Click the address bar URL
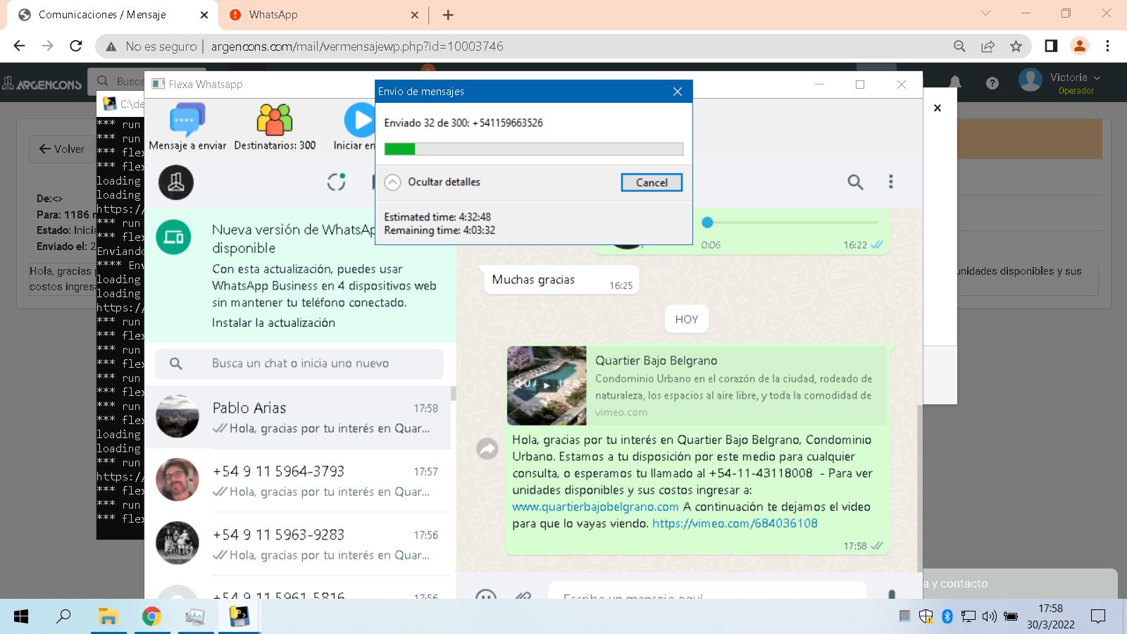 357,46
